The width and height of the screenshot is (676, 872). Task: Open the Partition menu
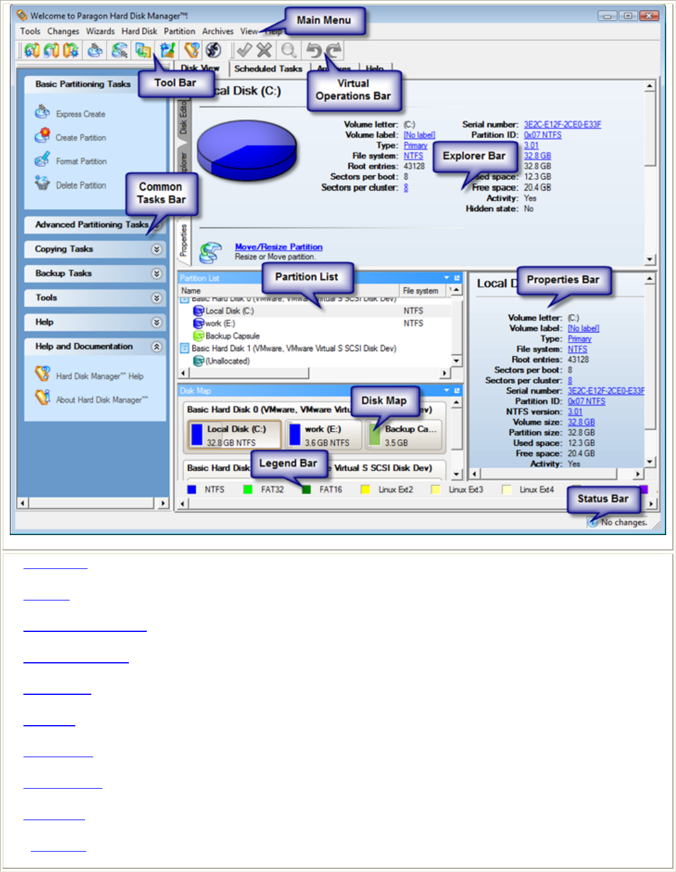(179, 31)
